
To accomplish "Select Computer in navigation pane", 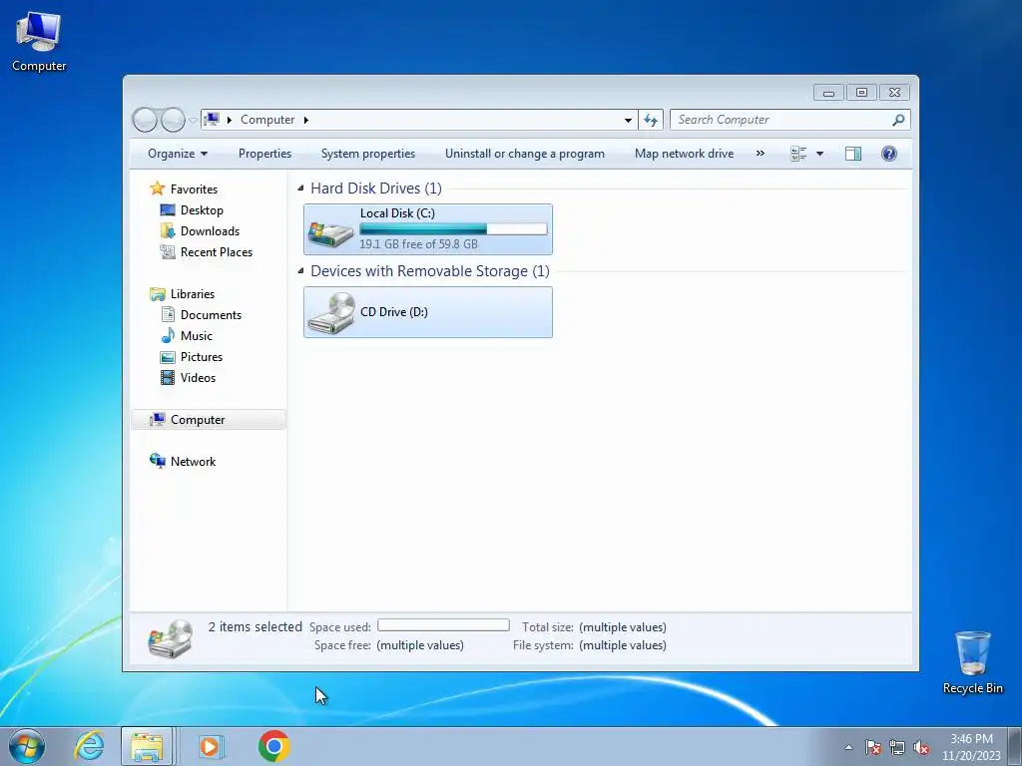I will (209, 420).
